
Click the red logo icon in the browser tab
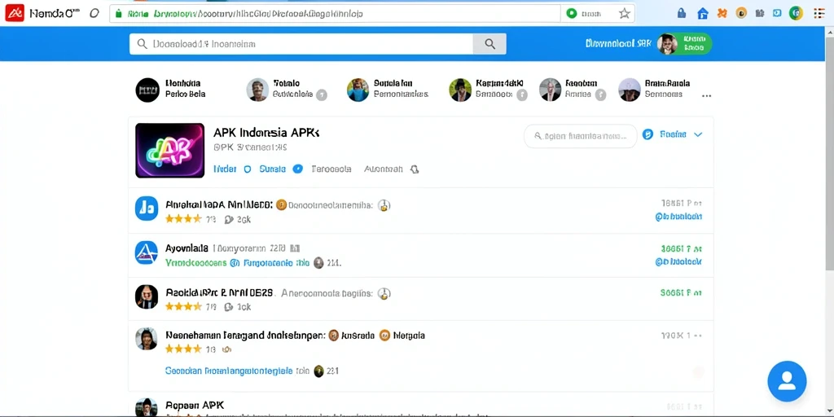pos(15,13)
